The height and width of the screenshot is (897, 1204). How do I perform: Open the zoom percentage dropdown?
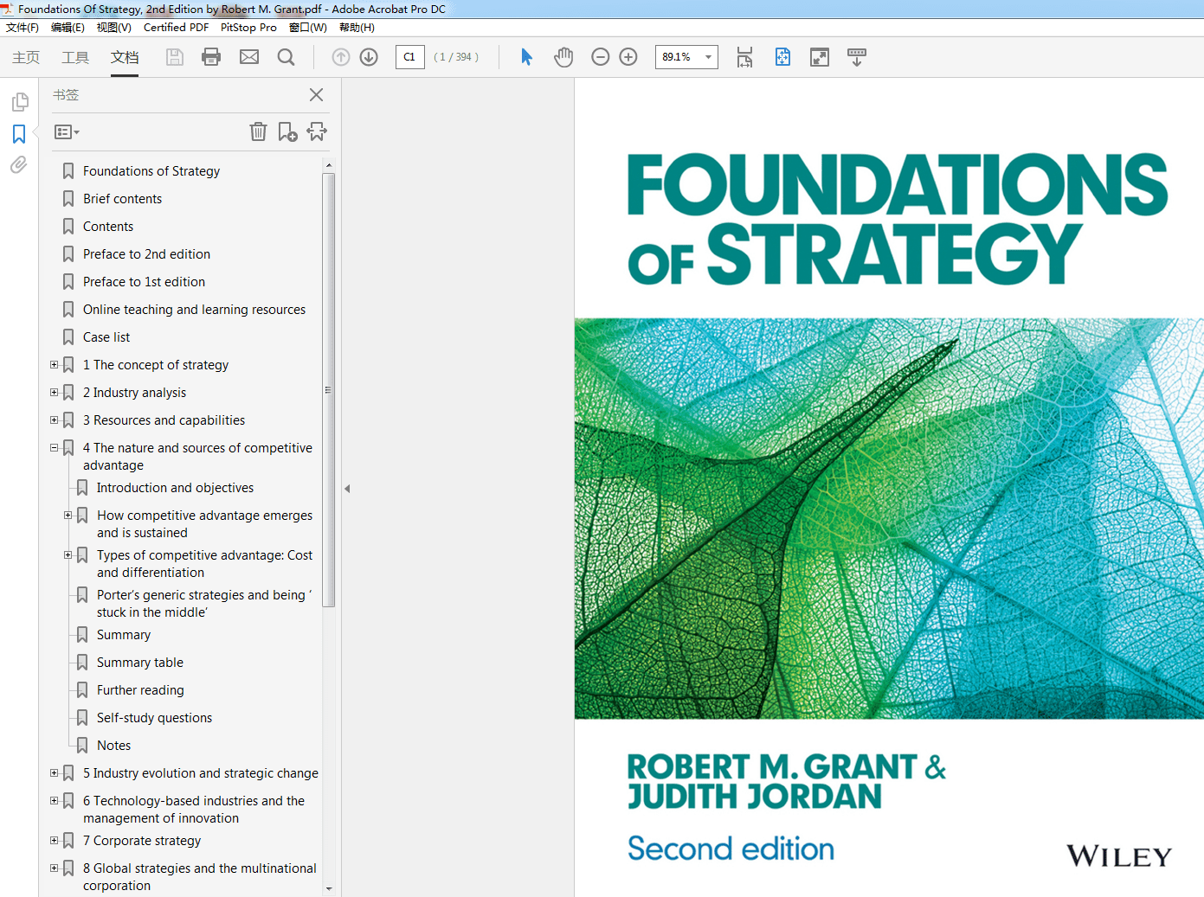[x=708, y=57]
